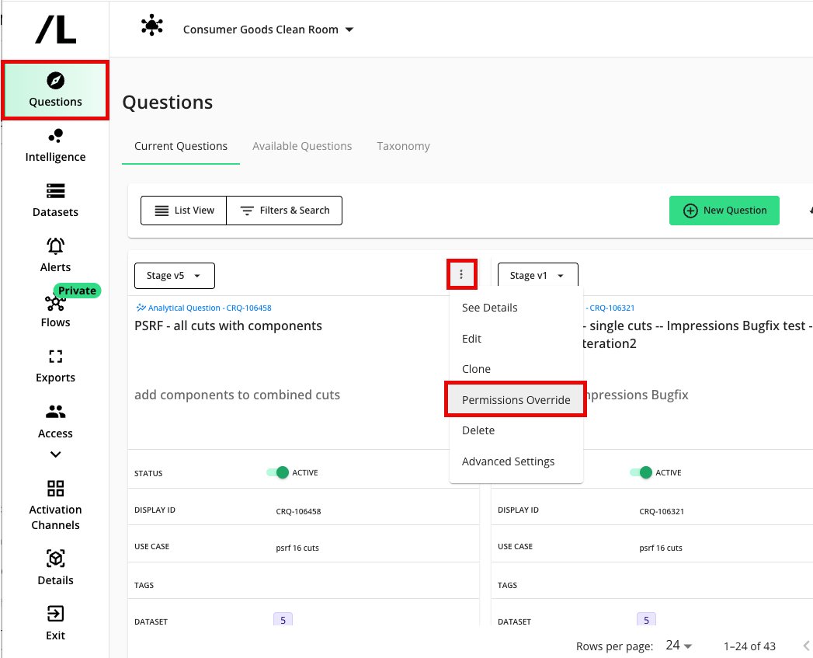Toggle Active status for CRQ-106321
Viewport: 813px width, 658px height.
pos(641,472)
